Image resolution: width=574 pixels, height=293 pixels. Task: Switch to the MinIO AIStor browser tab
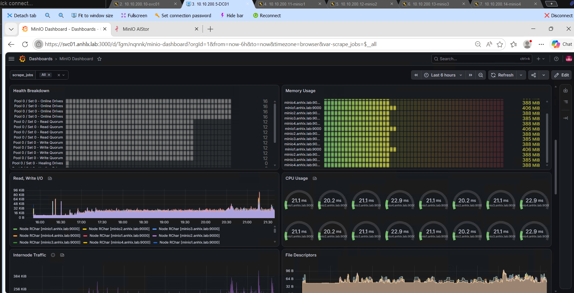[156, 29]
